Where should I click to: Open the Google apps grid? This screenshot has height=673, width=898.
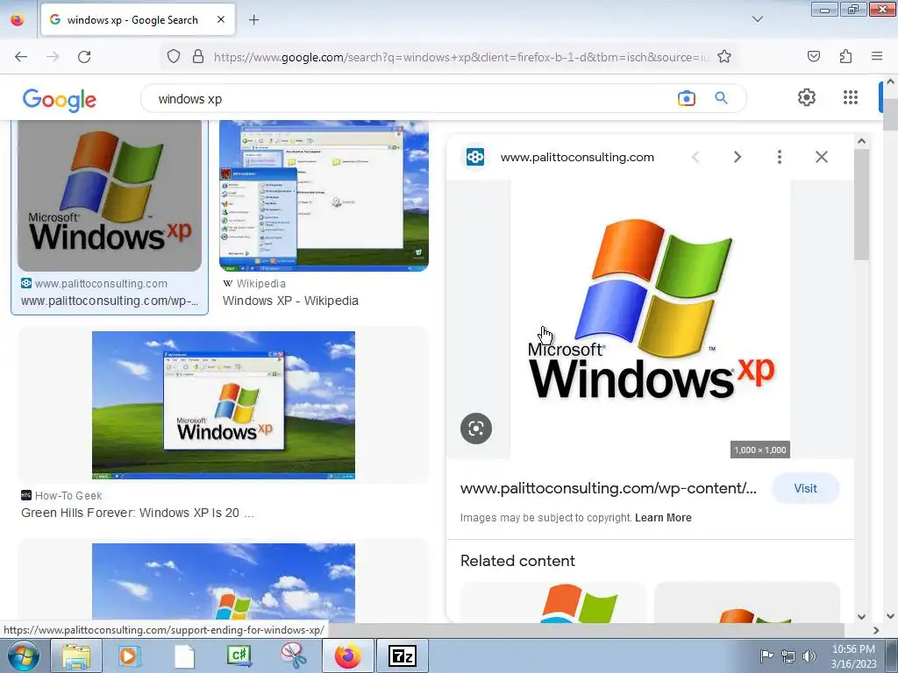(851, 97)
